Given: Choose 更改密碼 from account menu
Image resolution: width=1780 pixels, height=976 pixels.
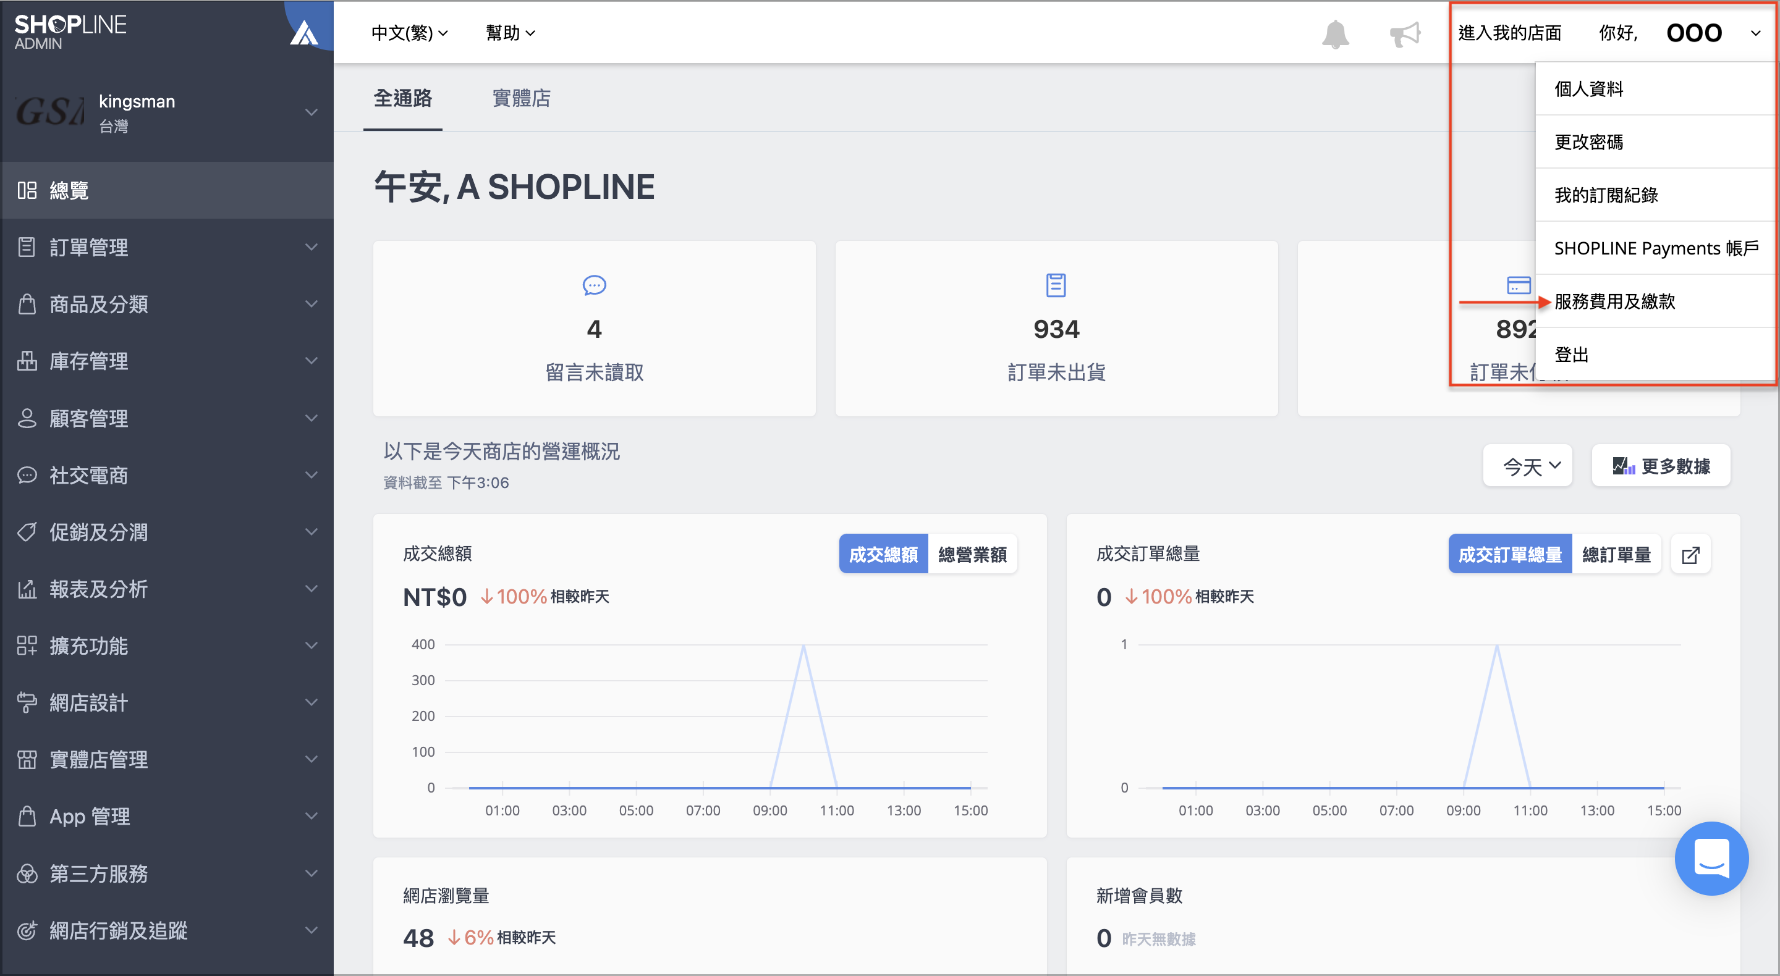Looking at the screenshot, I should pos(1655,141).
